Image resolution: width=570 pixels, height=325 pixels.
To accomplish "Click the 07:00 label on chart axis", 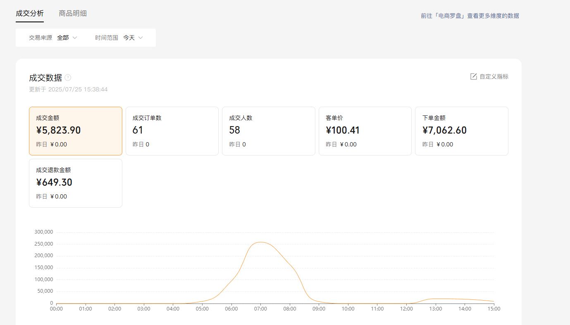I will 260,308.
